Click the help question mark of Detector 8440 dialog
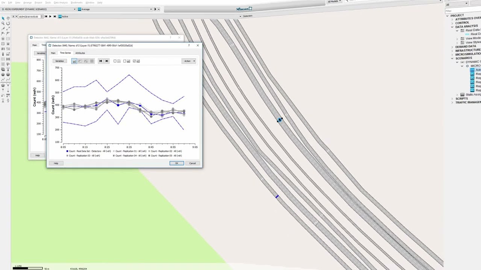 (189, 45)
